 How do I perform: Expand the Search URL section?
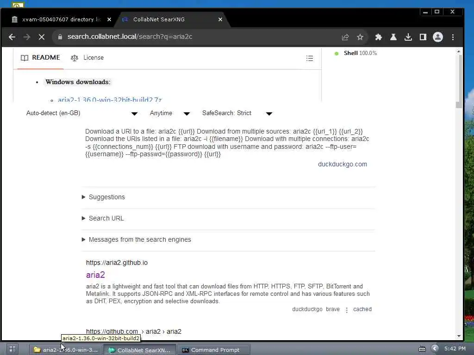point(102,218)
